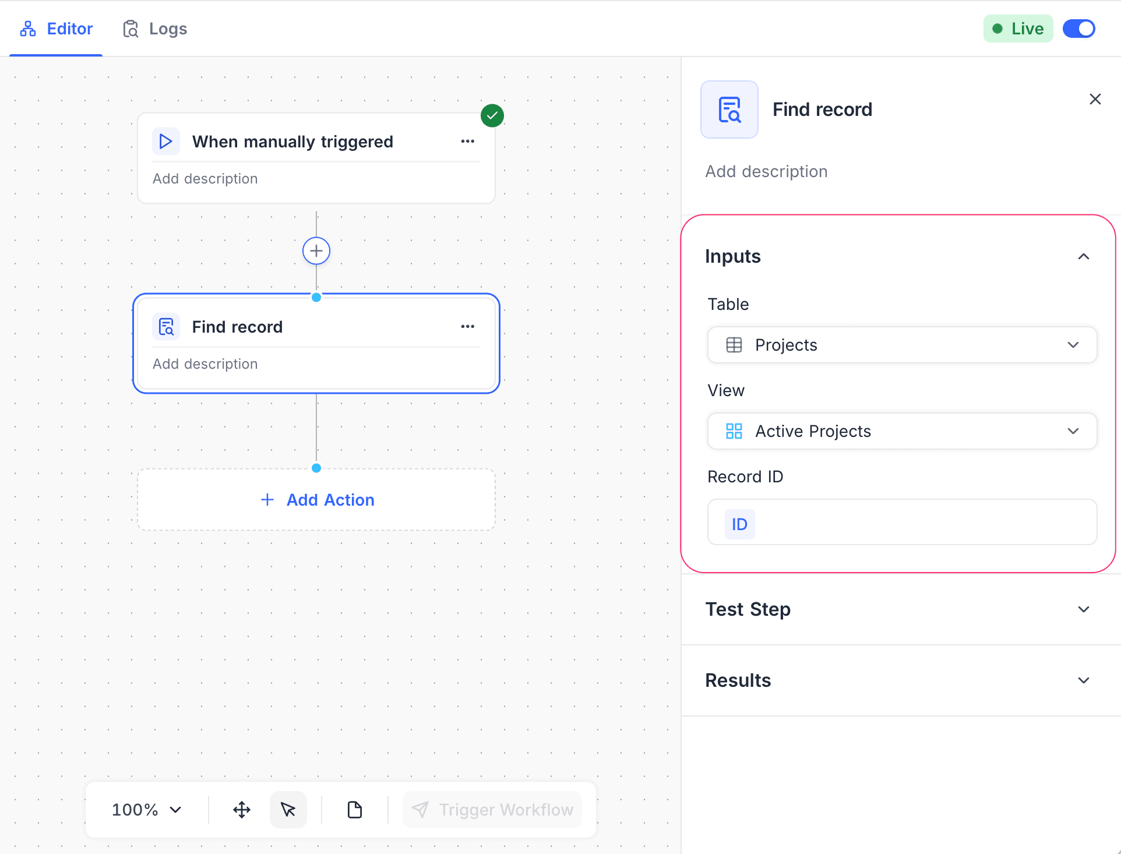Click the green checkmark on the trigger step
The image size is (1121, 854).
pos(492,115)
